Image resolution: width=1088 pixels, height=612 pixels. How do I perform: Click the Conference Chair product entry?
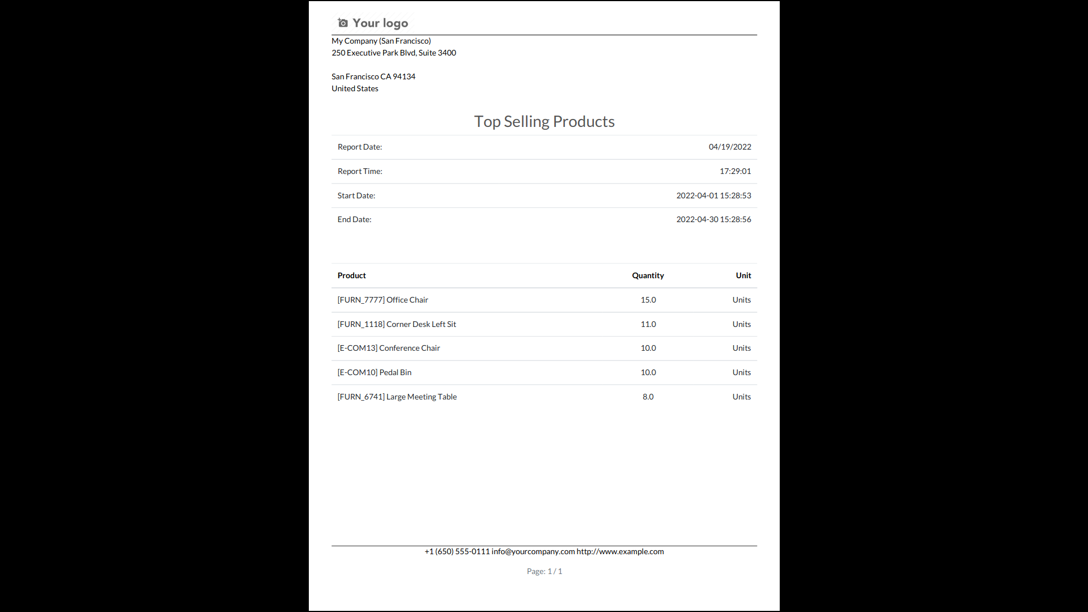(389, 348)
